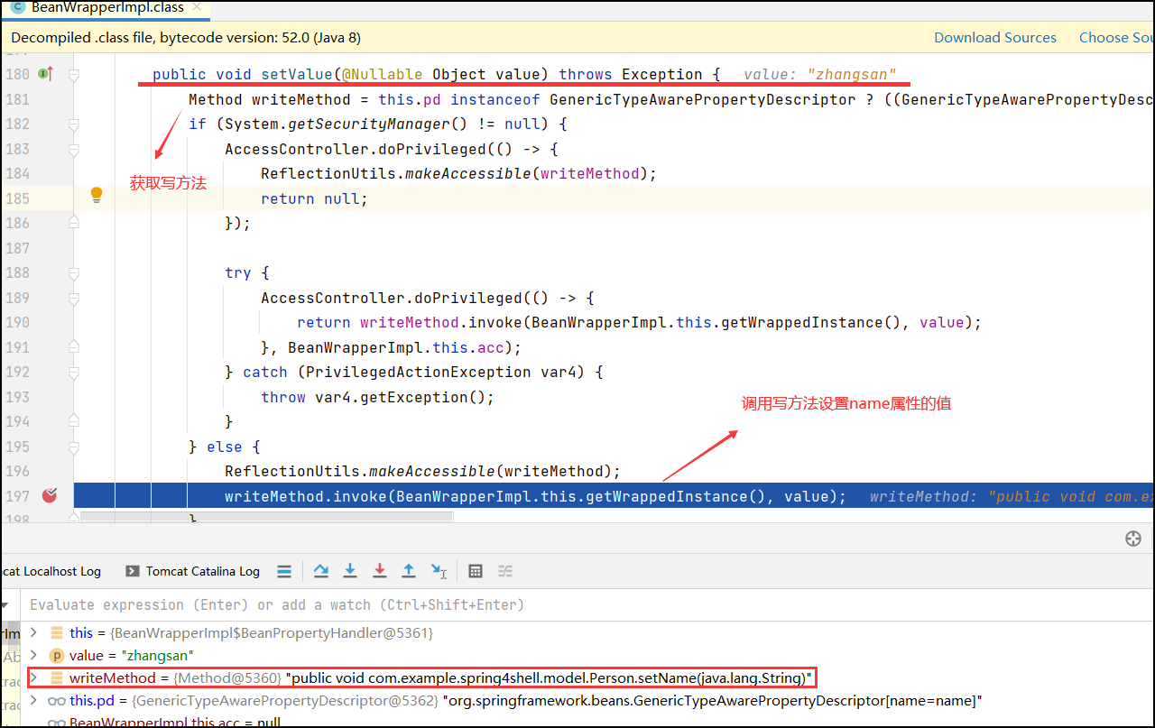Click the Decompiled .class file banner text

[x=186, y=38]
